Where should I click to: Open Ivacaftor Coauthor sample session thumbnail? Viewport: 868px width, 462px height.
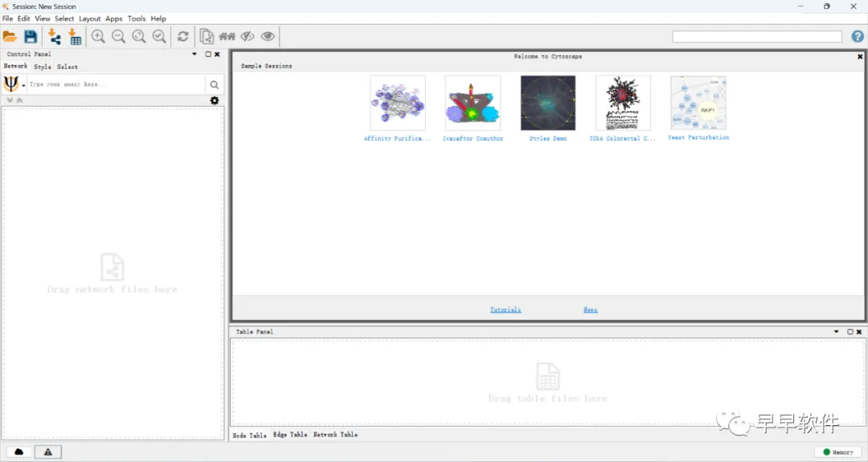point(473,103)
